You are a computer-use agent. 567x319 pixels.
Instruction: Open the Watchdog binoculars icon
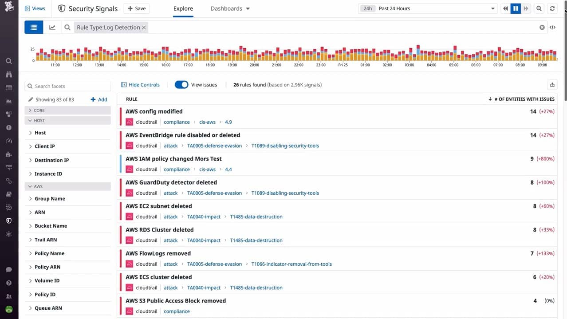click(x=9, y=75)
